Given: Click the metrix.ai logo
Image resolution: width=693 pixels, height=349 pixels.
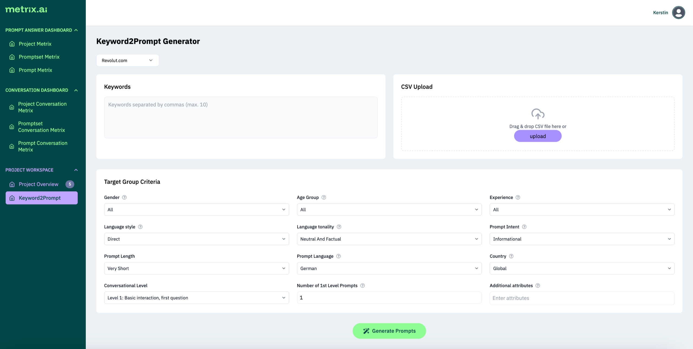Looking at the screenshot, I should pos(26,9).
